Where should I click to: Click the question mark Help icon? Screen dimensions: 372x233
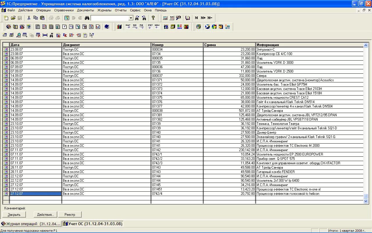coord(153,18)
